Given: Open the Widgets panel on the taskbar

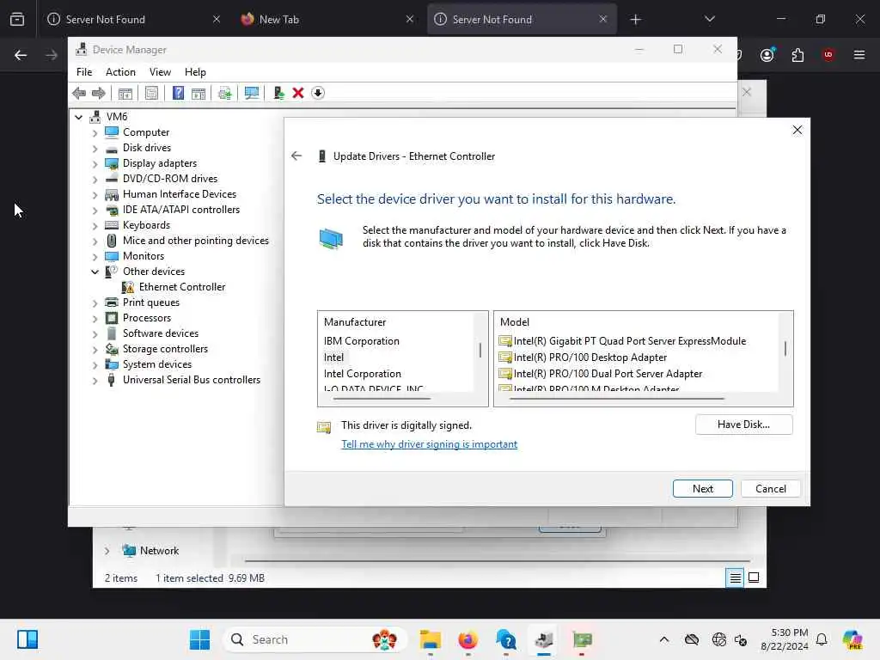Looking at the screenshot, I should (27, 639).
